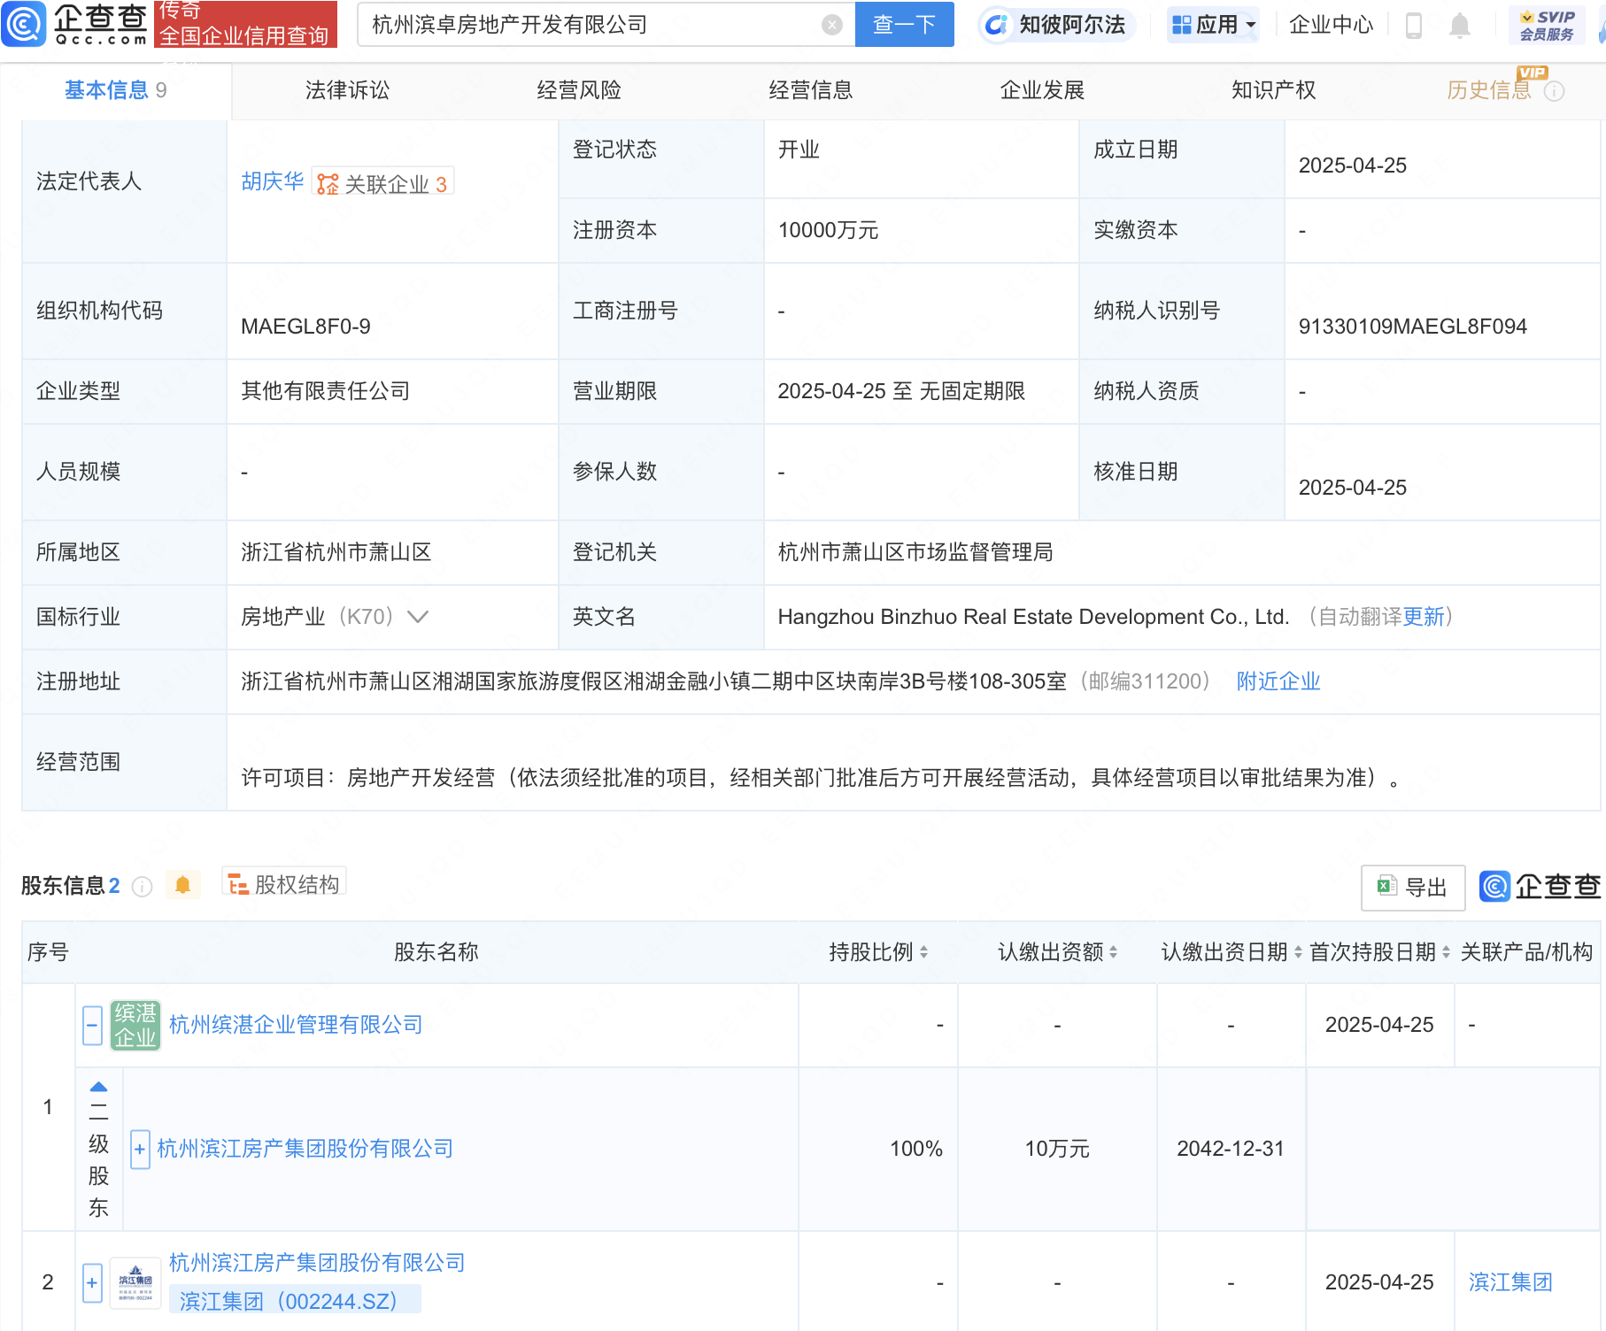
Task: Open the 应用 dropdown menu
Action: (x=1213, y=25)
